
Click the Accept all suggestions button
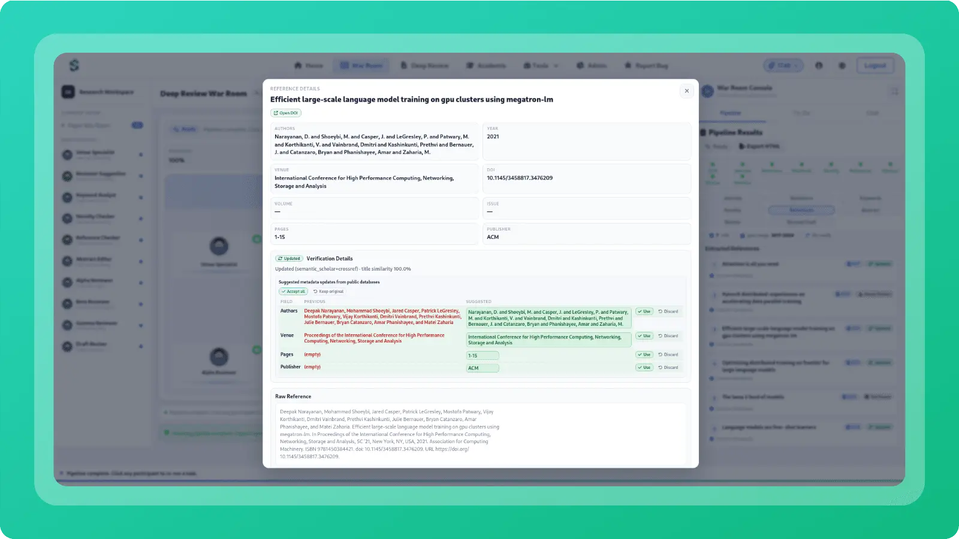point(294,292)
